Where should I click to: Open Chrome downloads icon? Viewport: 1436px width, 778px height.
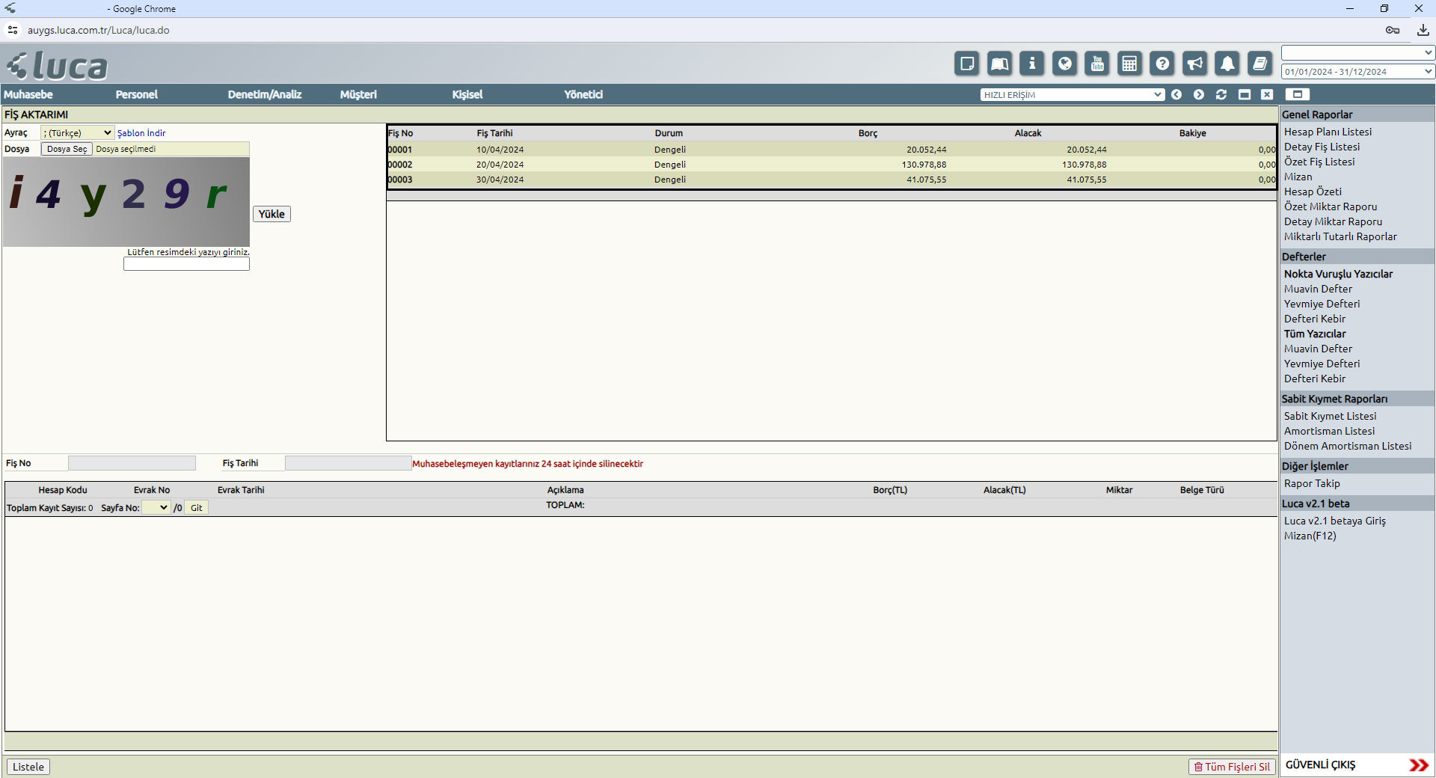[1423, 30]
